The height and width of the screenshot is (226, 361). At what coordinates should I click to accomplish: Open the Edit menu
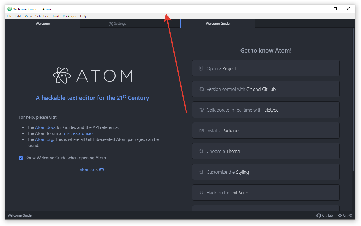click(x=18, y=16)
